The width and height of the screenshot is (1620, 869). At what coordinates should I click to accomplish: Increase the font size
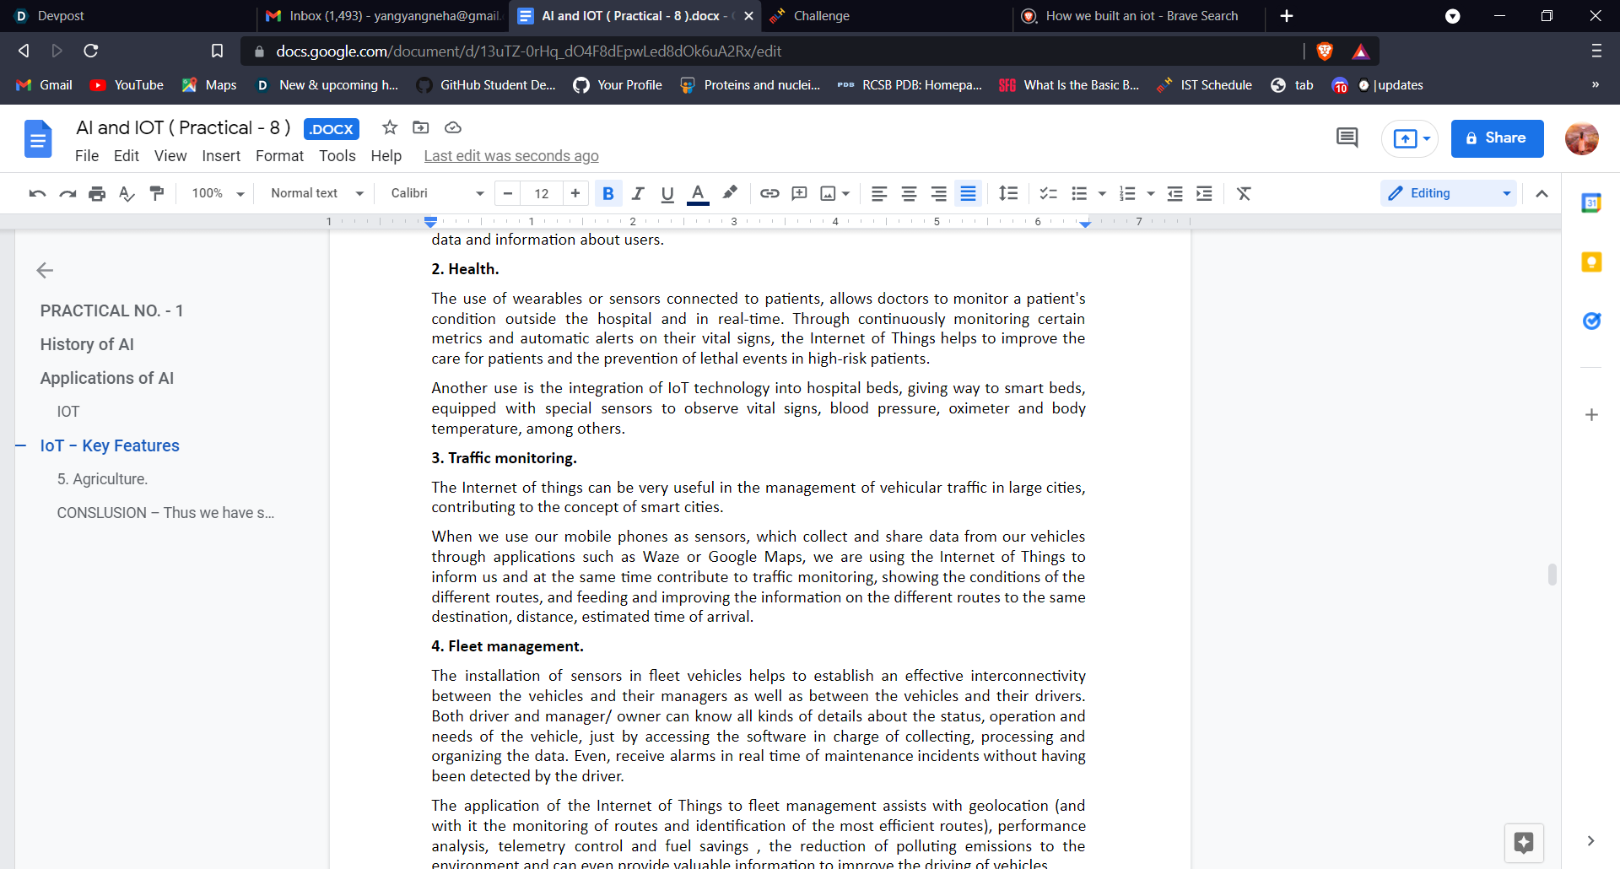575,193
